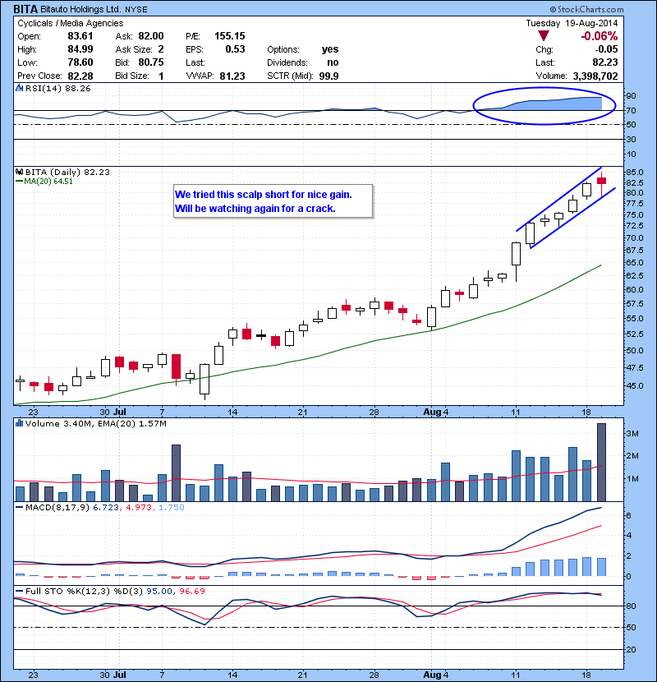Select the BITA ticker symbol in the header
This screenshot has height=682, width=657.
(25, 9)
